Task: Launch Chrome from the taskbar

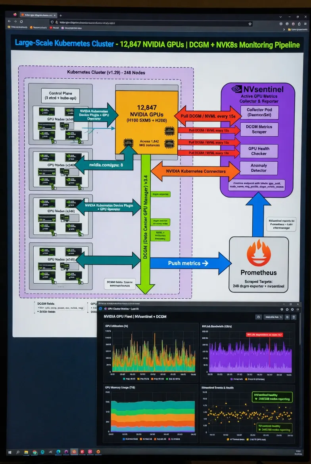Action: click(34, 452)
